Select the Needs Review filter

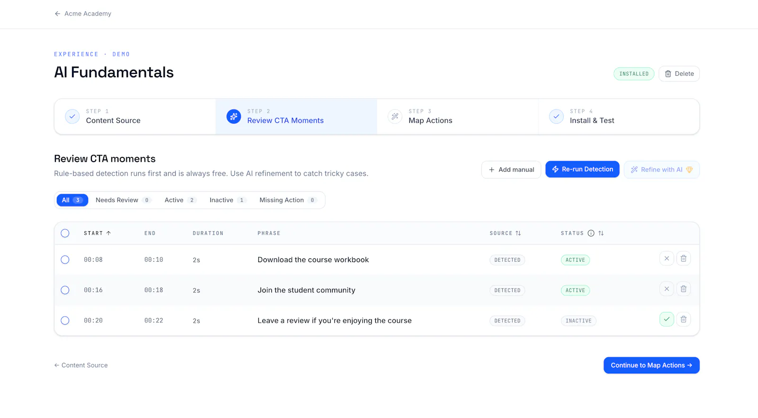point(123,200)
